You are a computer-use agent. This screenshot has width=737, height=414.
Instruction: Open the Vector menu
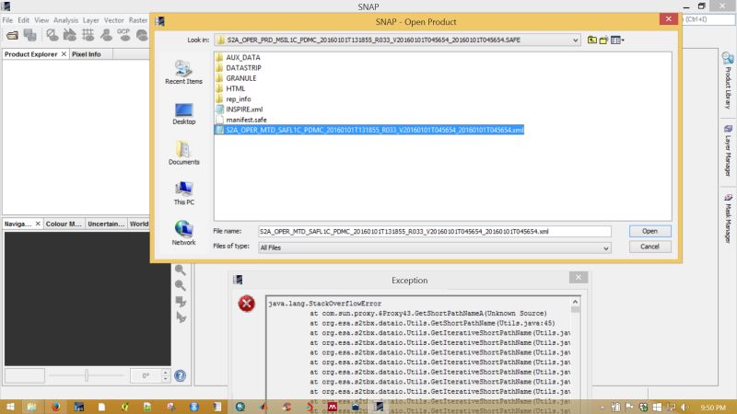[x=113, y=20]
